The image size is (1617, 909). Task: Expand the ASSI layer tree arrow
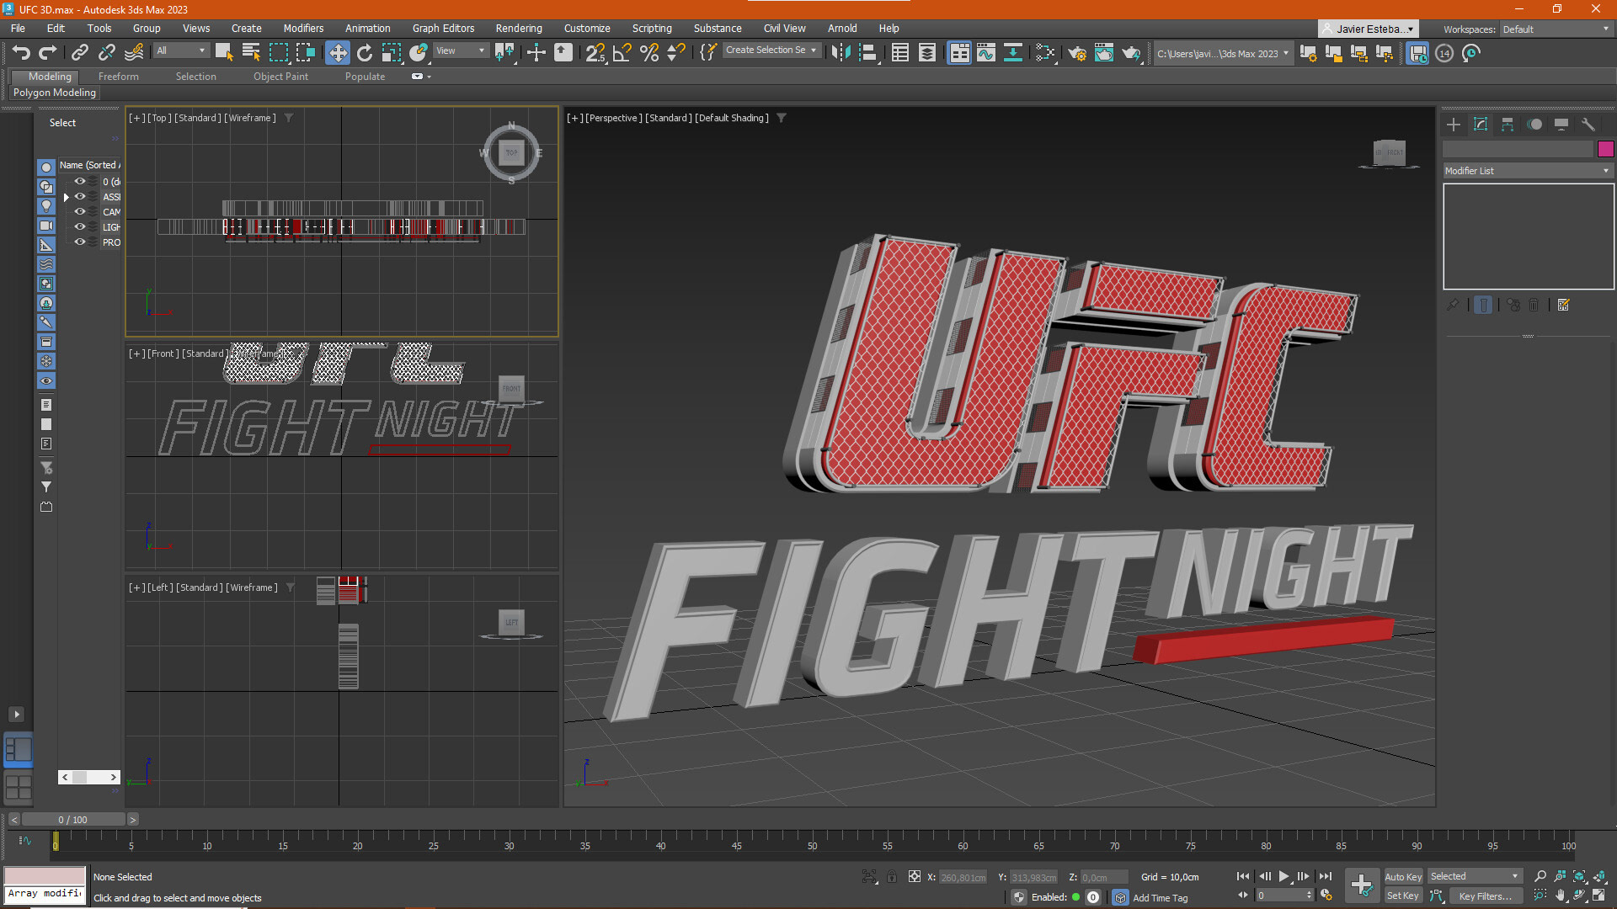tap(67, 197)
